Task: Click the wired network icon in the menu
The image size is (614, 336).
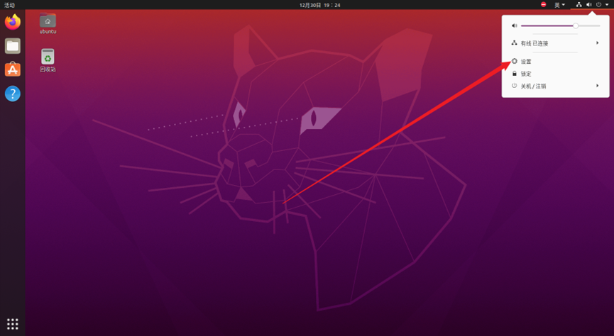Action: coord(515,43)
